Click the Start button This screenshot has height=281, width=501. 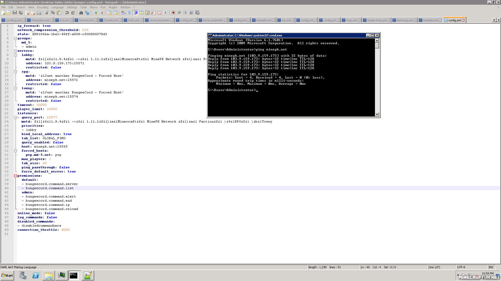coord(7,275)
